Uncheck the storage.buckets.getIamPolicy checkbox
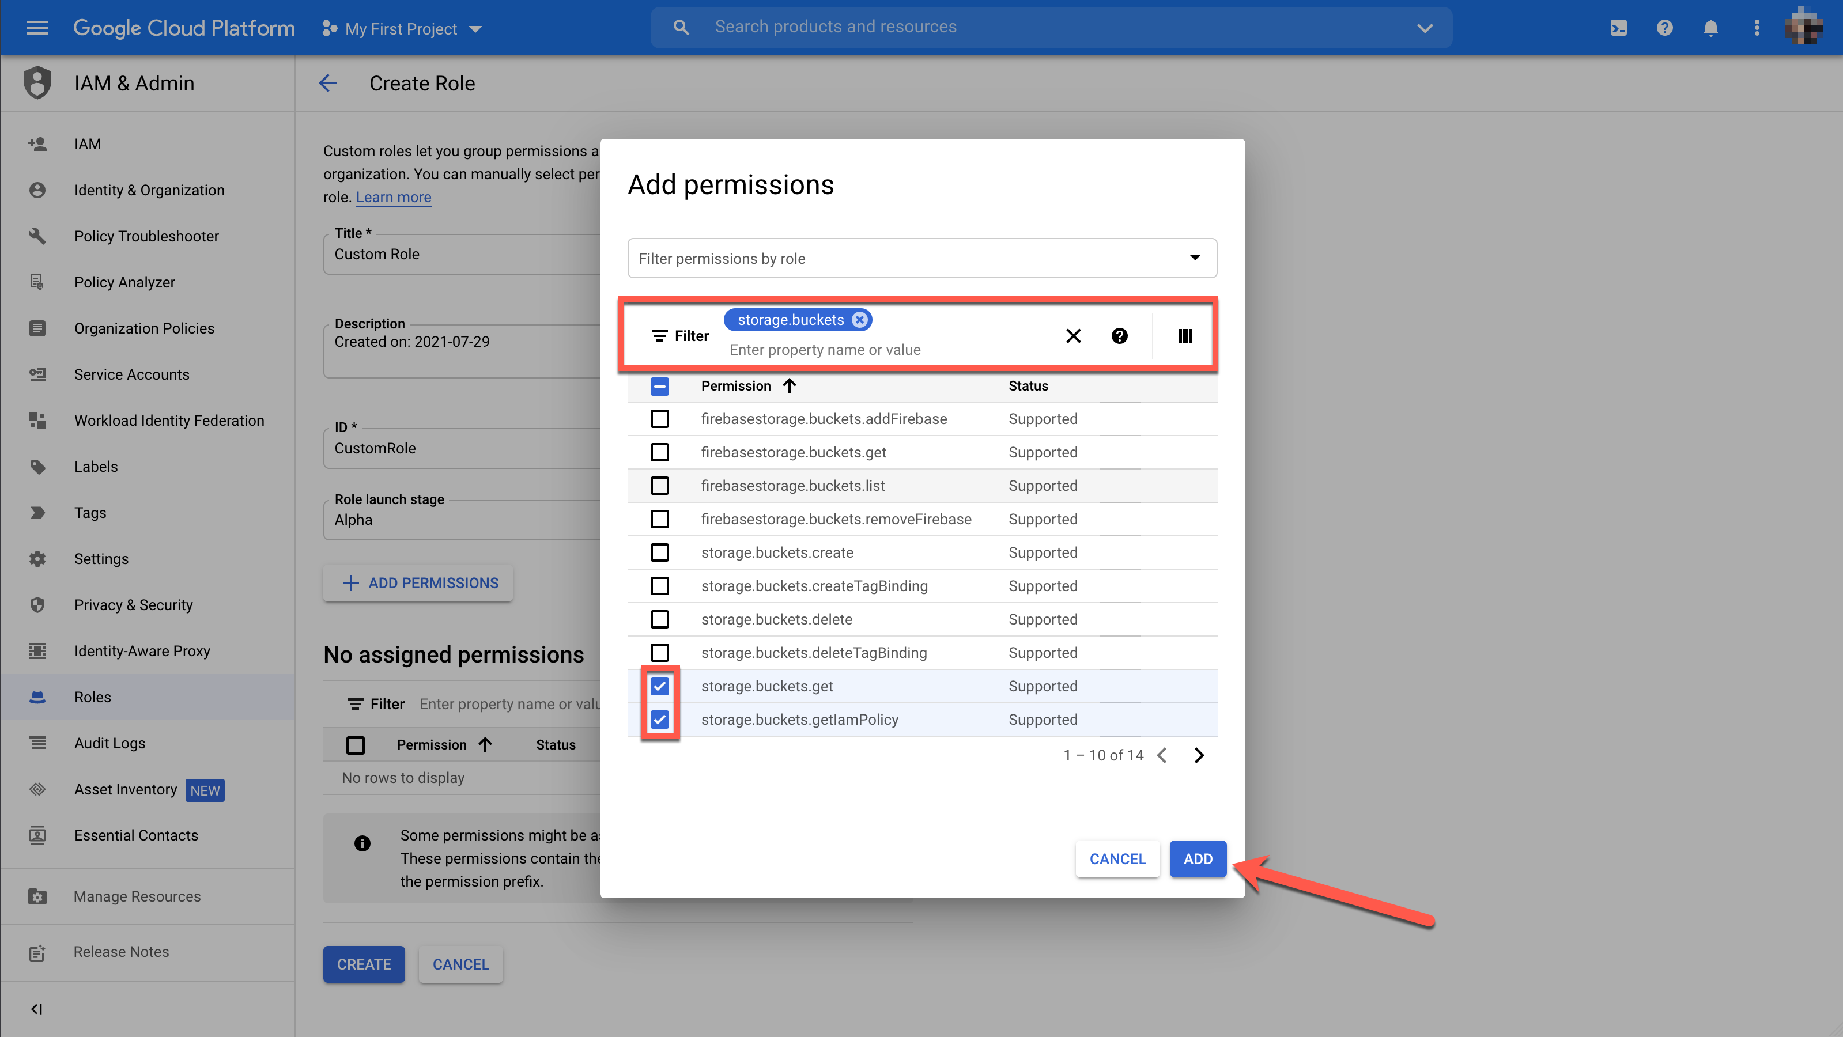 coord(660,720)
